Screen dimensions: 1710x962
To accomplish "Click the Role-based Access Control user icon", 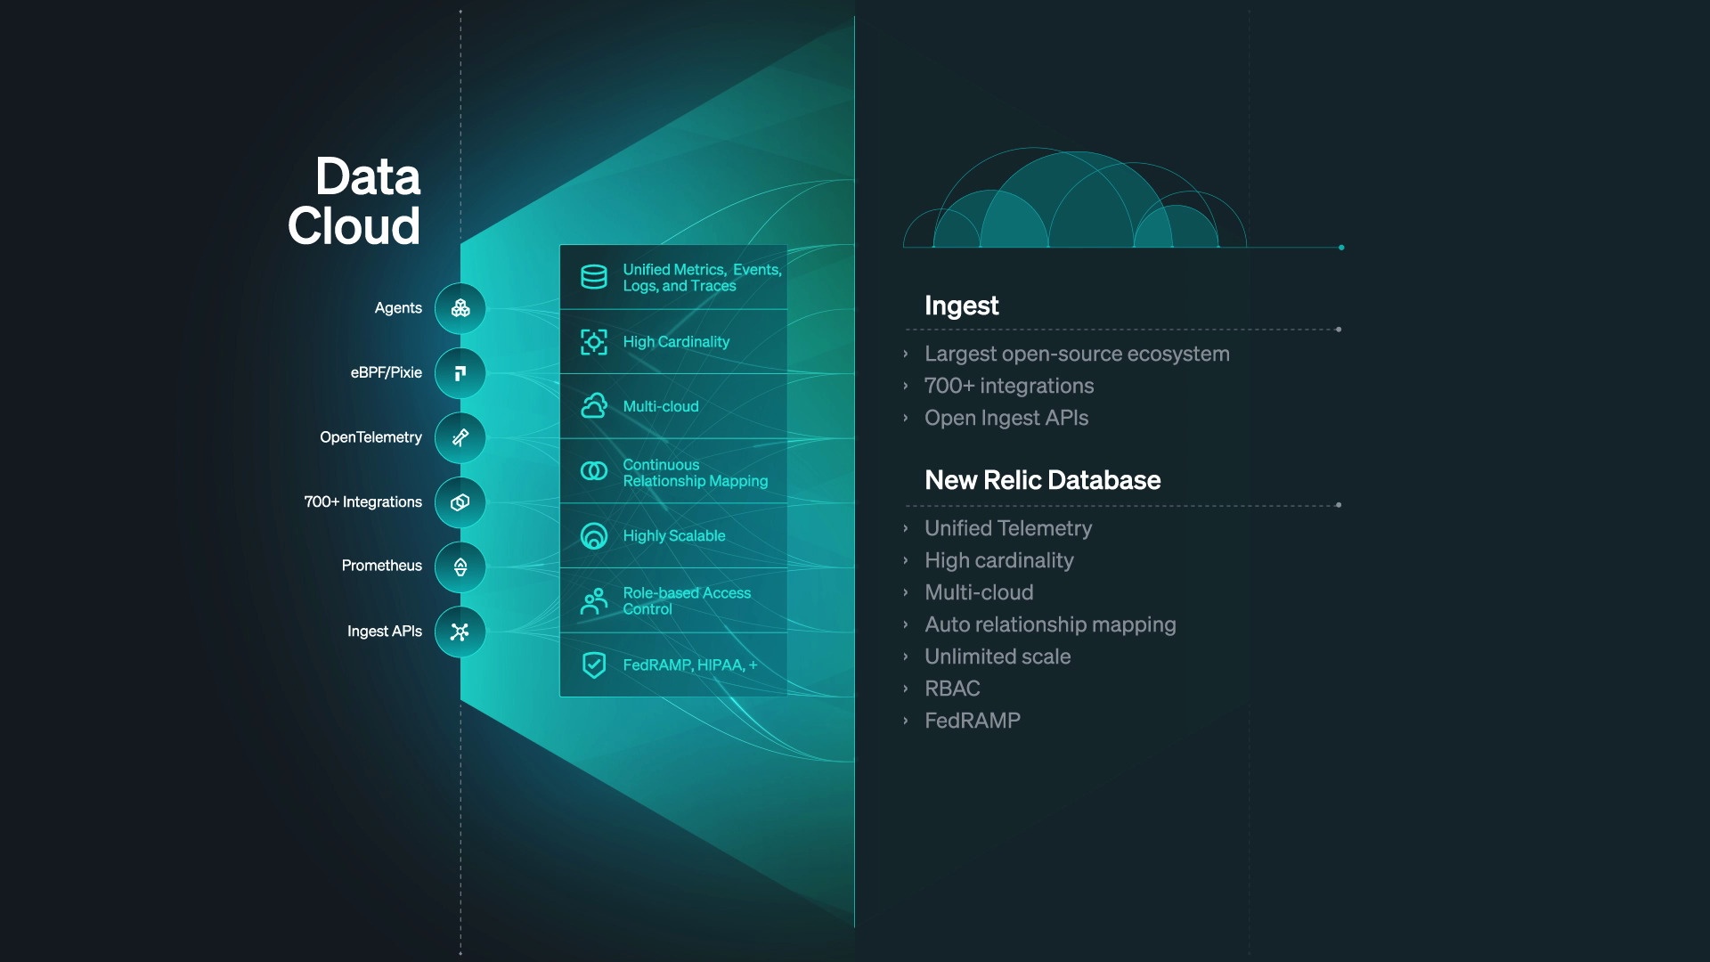I will pos(593,600).
